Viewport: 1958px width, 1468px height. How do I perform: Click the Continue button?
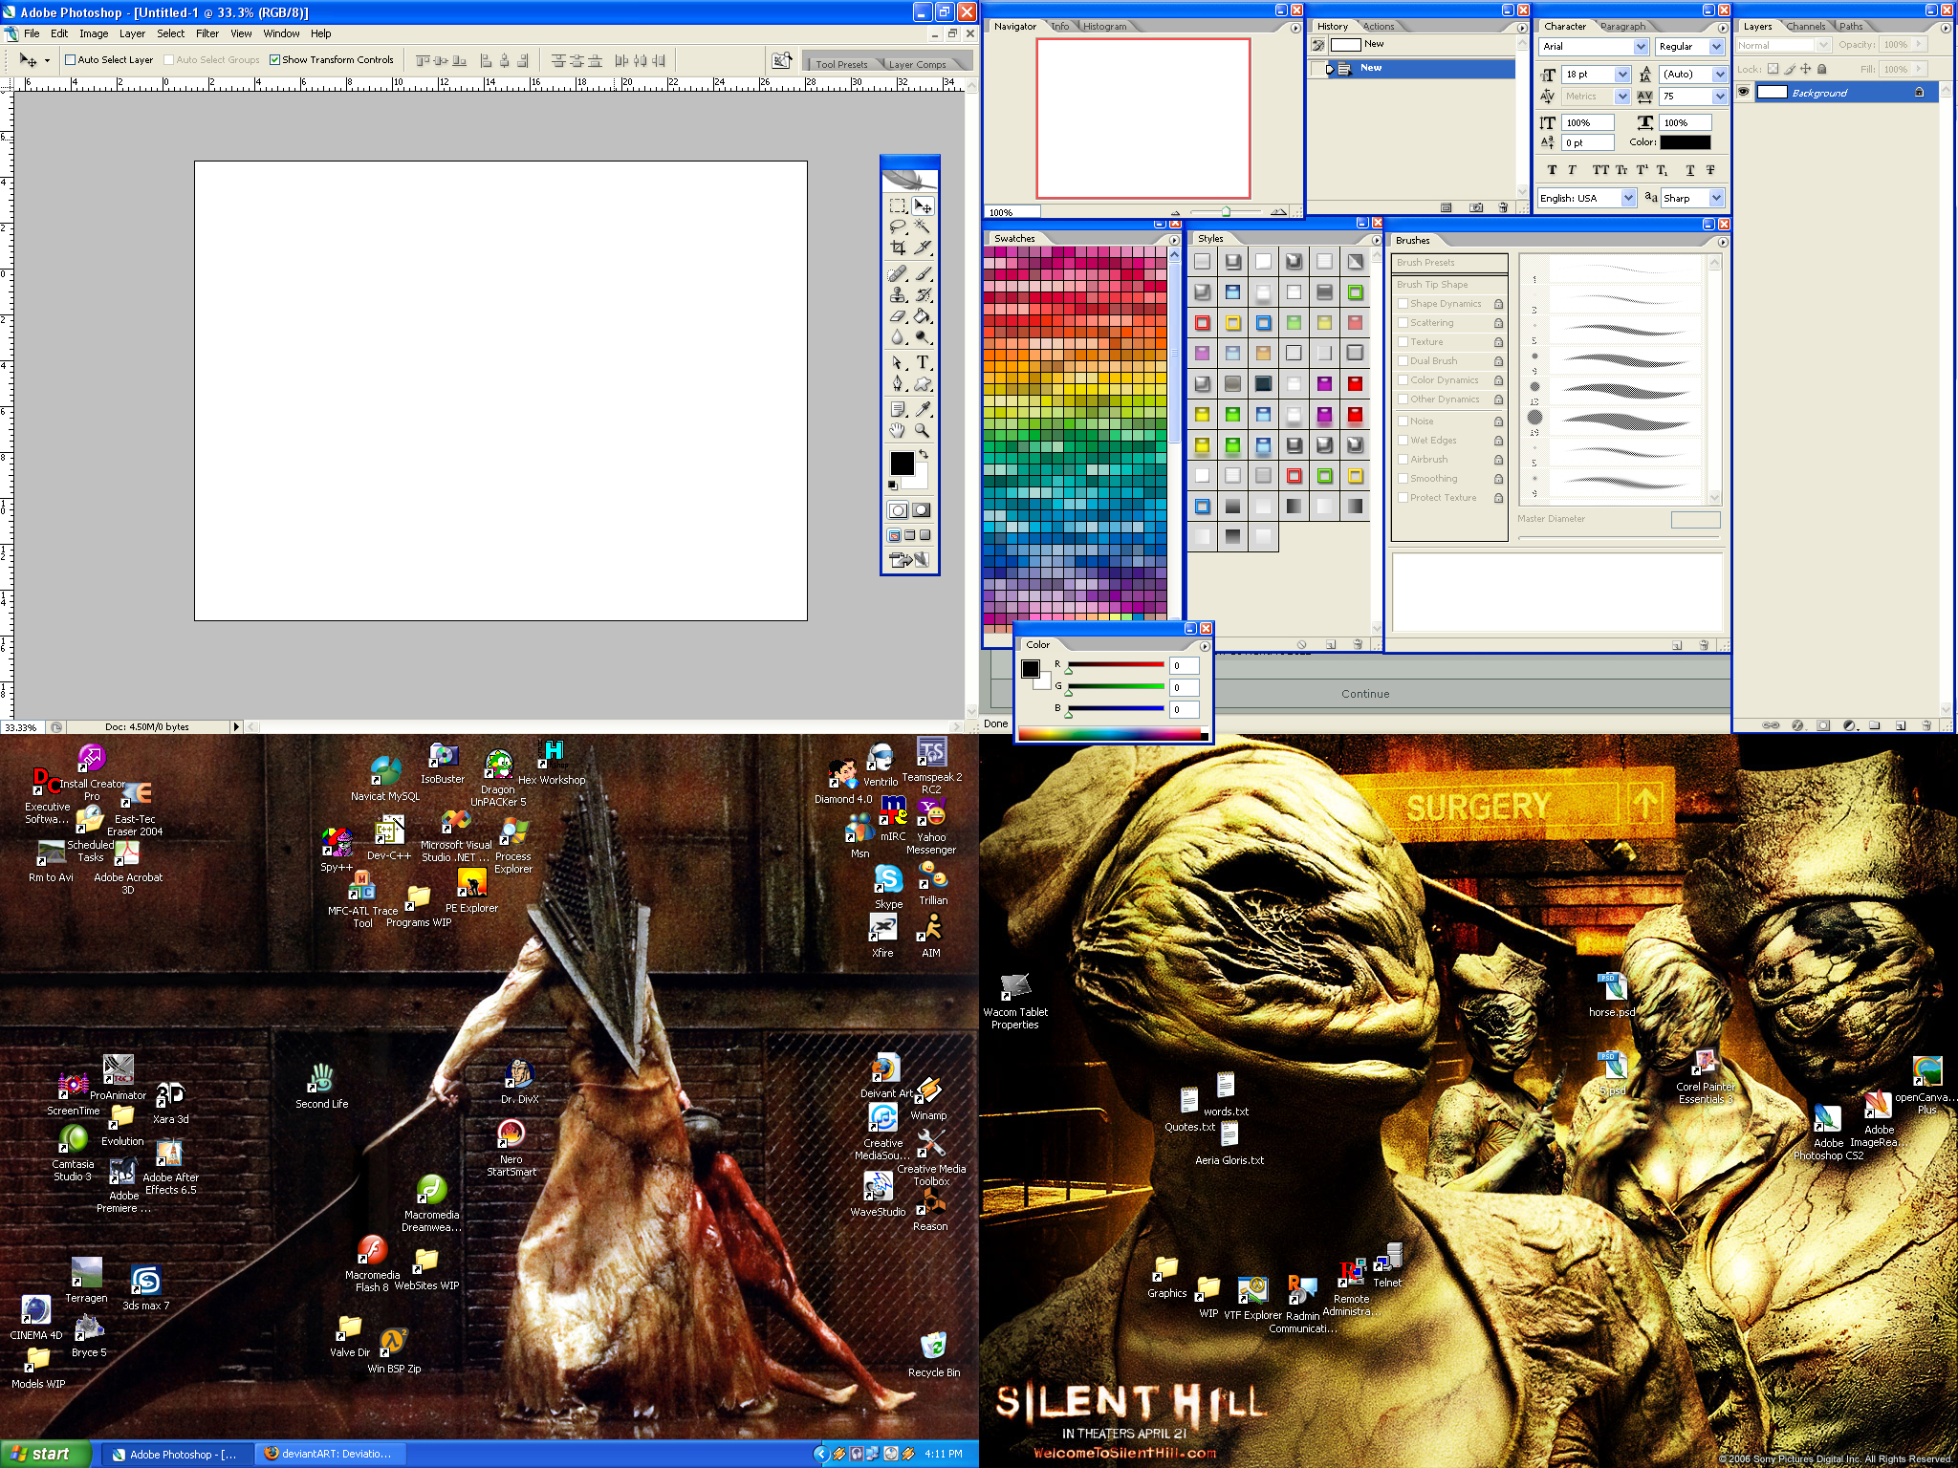(x=1365, y=694)
